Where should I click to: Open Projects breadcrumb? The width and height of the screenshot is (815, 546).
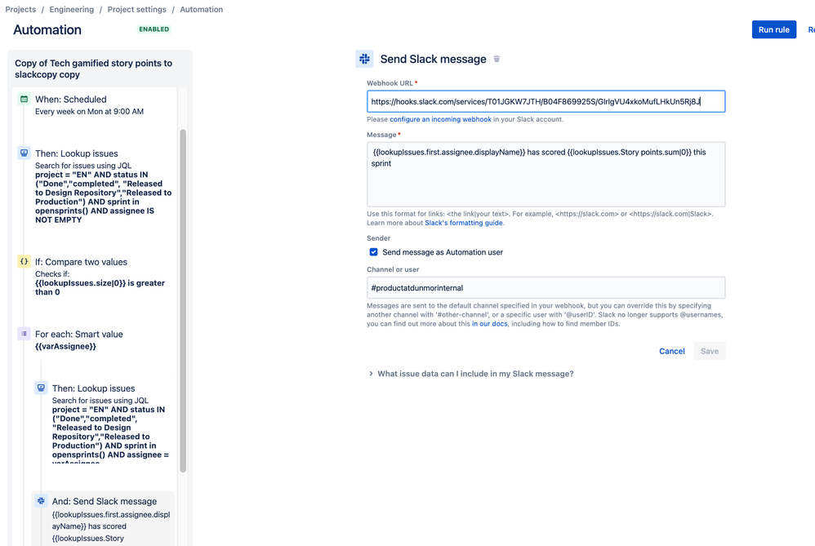click(x=20, y=9)
